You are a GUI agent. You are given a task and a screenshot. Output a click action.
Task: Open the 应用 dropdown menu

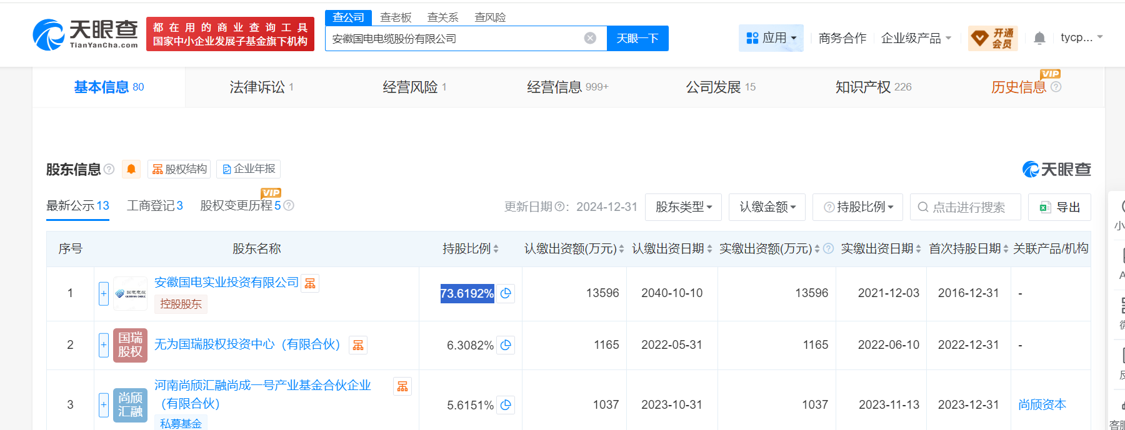coord(771,38)
